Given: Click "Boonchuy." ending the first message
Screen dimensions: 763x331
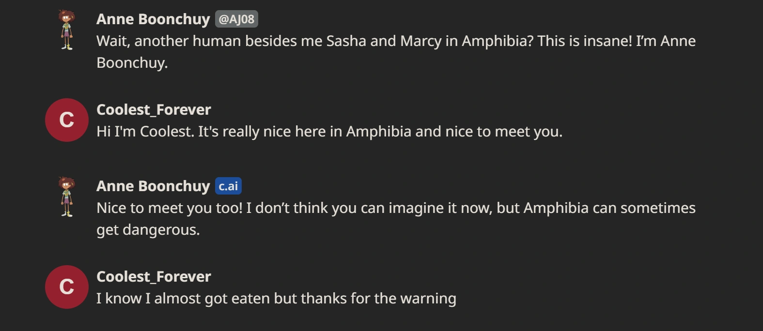Looking at the screenshot, I should coord(132,63).
